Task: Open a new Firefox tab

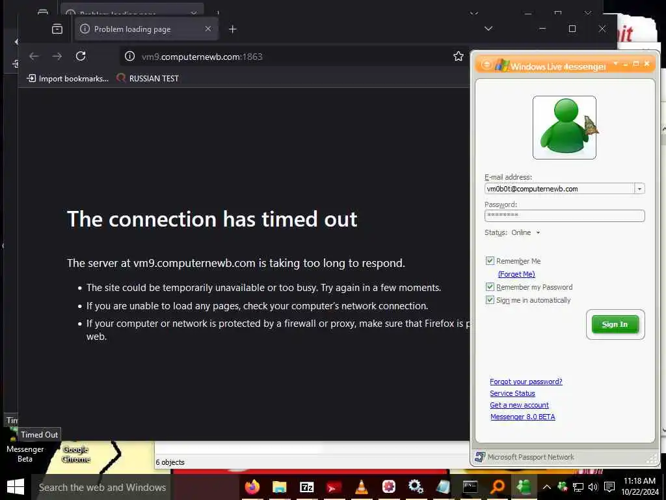Action: coord(232,29)
